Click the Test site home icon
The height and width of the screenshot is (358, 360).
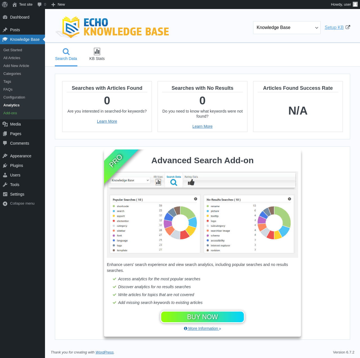click(x=15, y=5)
